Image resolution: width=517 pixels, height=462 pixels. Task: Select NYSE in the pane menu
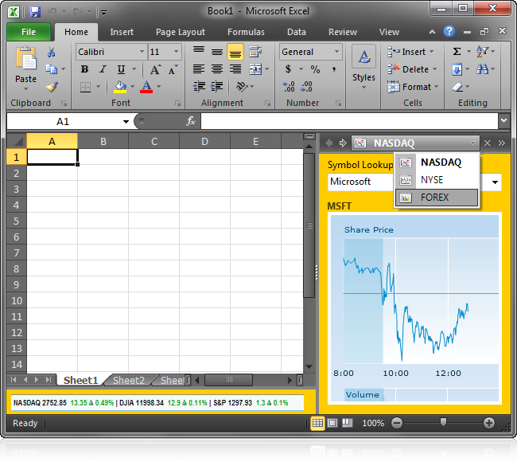pyautogui.click(x=437, y=180)
